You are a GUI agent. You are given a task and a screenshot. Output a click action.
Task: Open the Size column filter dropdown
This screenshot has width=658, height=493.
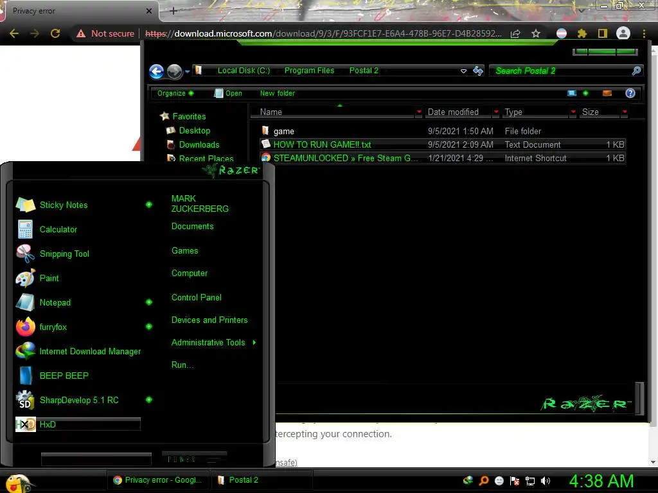coord(625,112)
